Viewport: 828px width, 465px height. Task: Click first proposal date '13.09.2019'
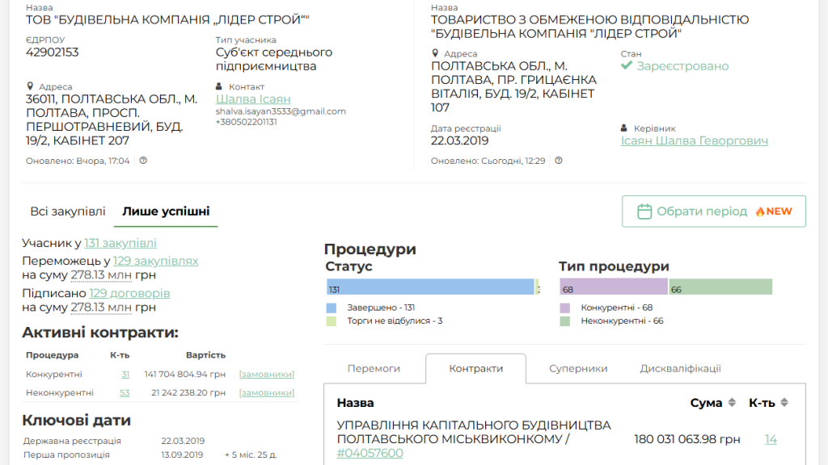pyautogui.click(x=182, y=455)
